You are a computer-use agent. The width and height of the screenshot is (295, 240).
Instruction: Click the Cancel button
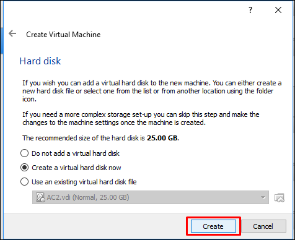[x=263, y=226]
